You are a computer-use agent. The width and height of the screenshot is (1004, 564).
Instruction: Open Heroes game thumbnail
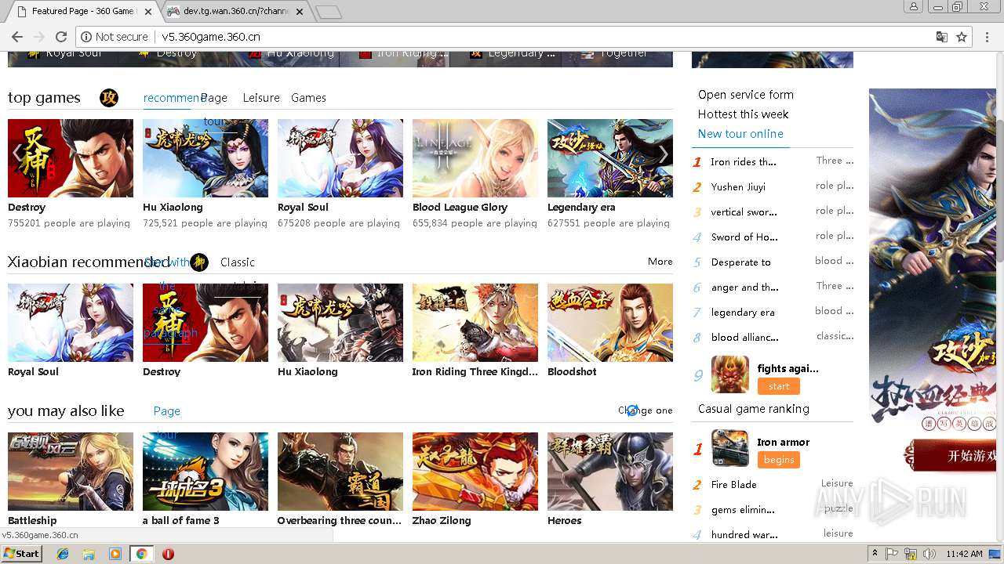(x=610, y=472)
